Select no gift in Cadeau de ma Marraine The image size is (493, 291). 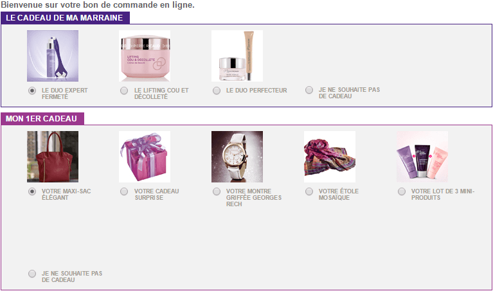pyautogui.click(x=309, y=90)
